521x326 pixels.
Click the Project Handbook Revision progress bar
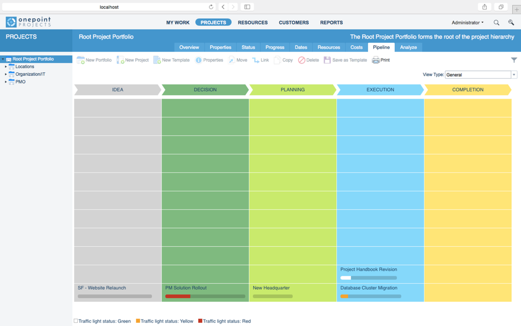pyautogui.click(x=369, y=278)
